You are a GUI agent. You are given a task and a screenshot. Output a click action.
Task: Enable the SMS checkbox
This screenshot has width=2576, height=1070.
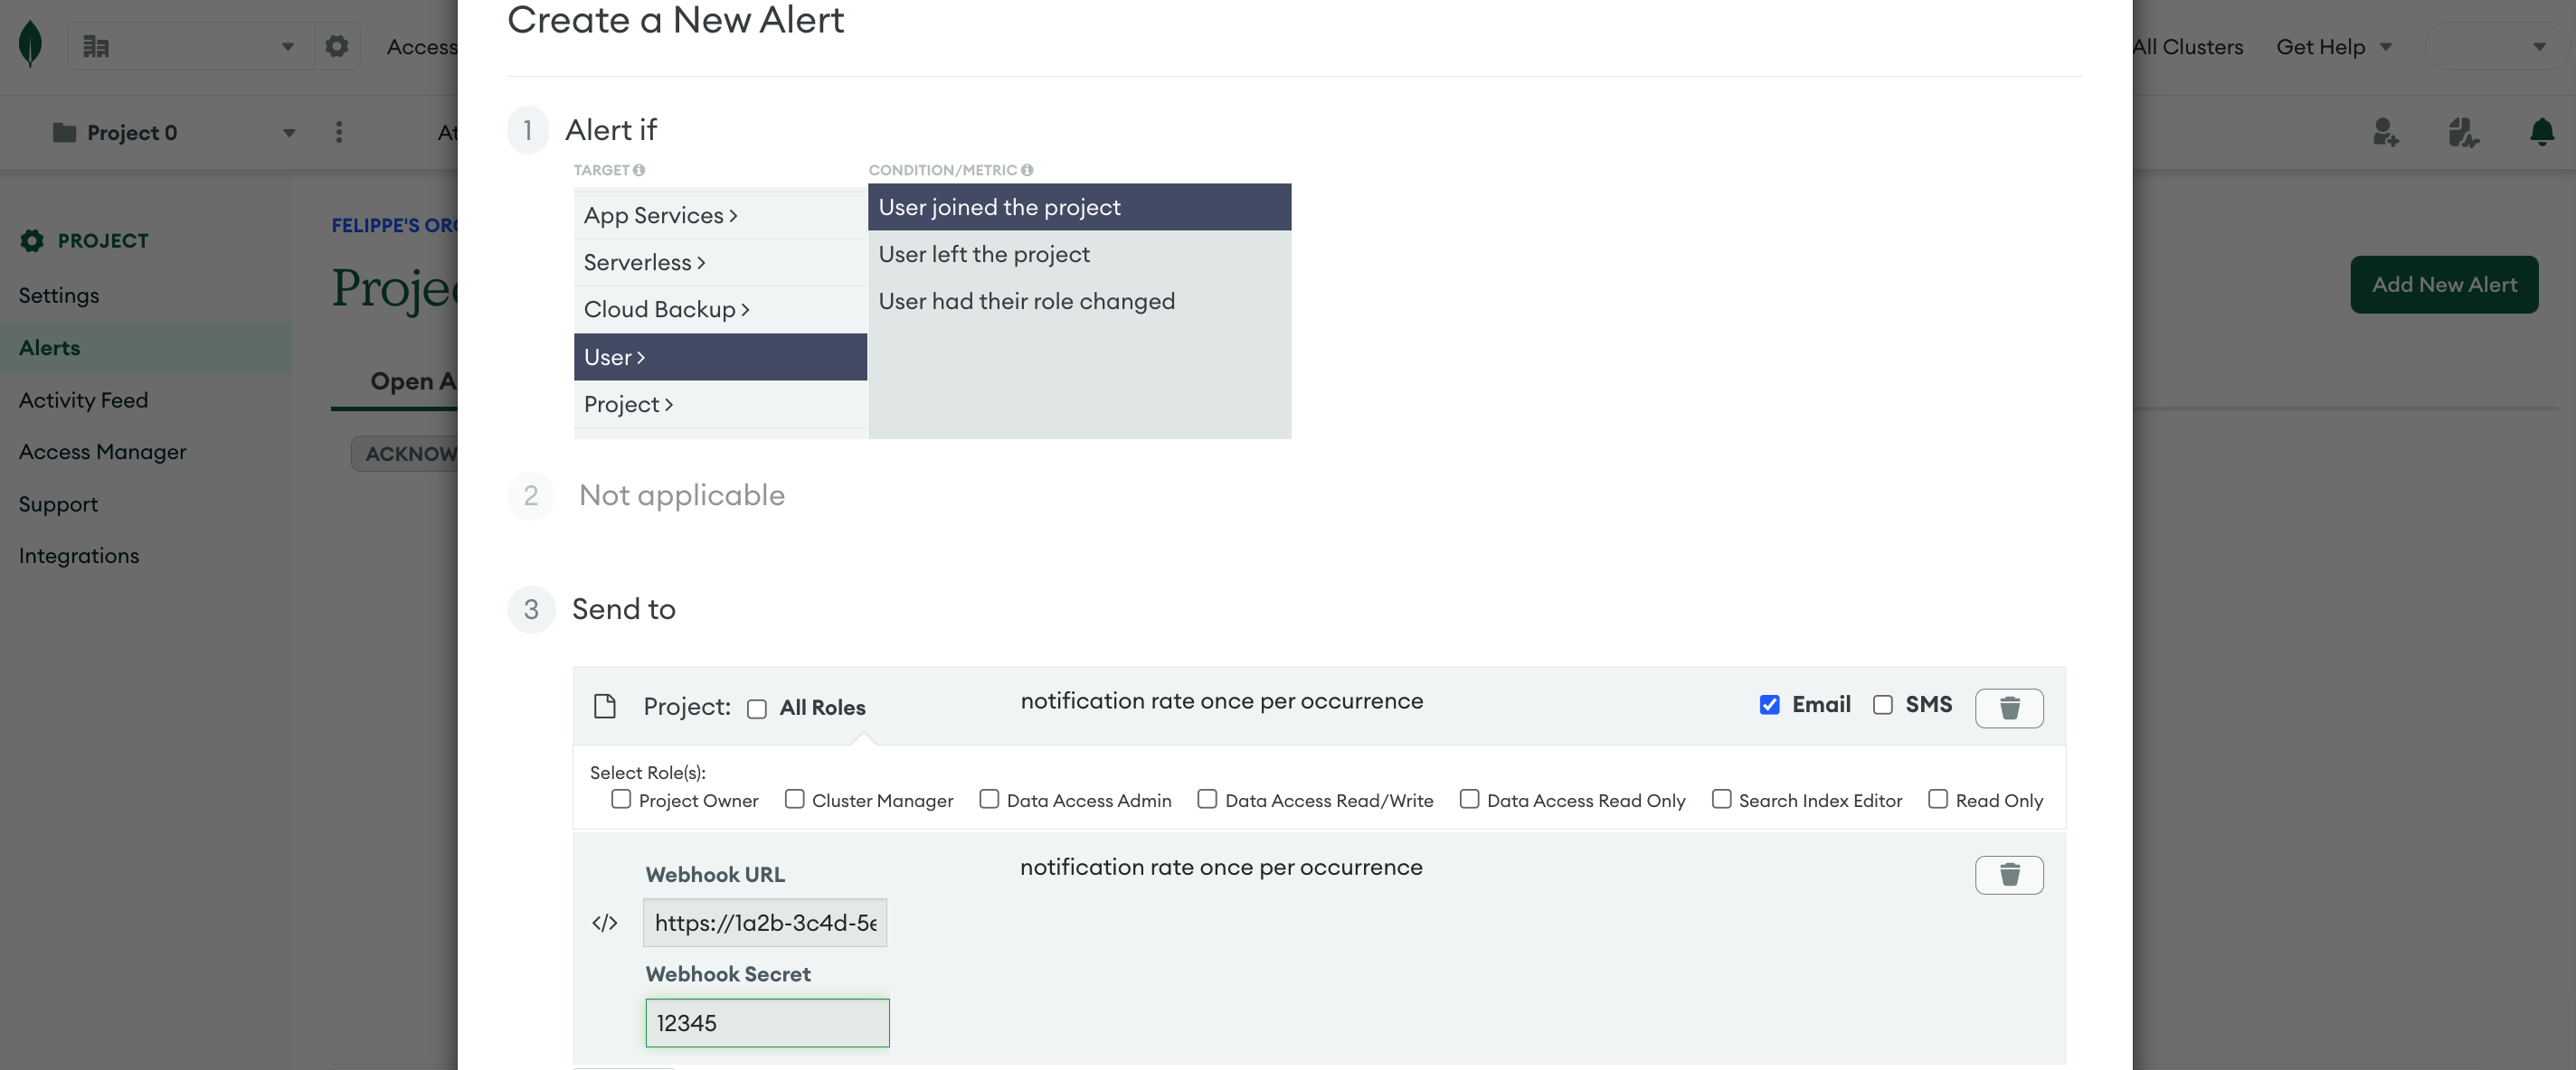[1883, 706]
